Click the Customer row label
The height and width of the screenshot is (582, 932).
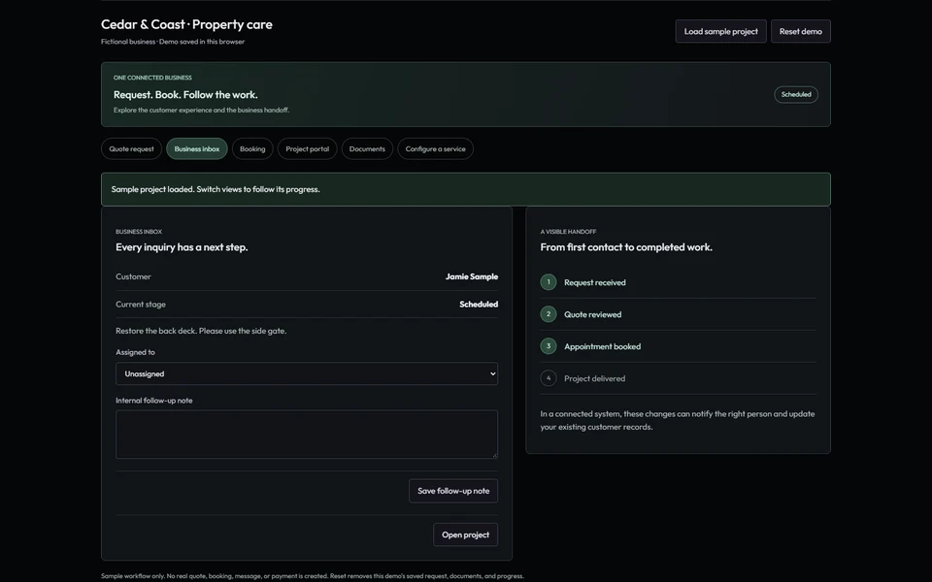click(x=133, y=276)
